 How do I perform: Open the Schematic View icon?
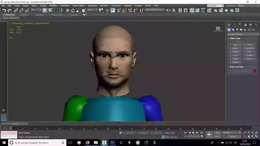[x=203, y=10]
